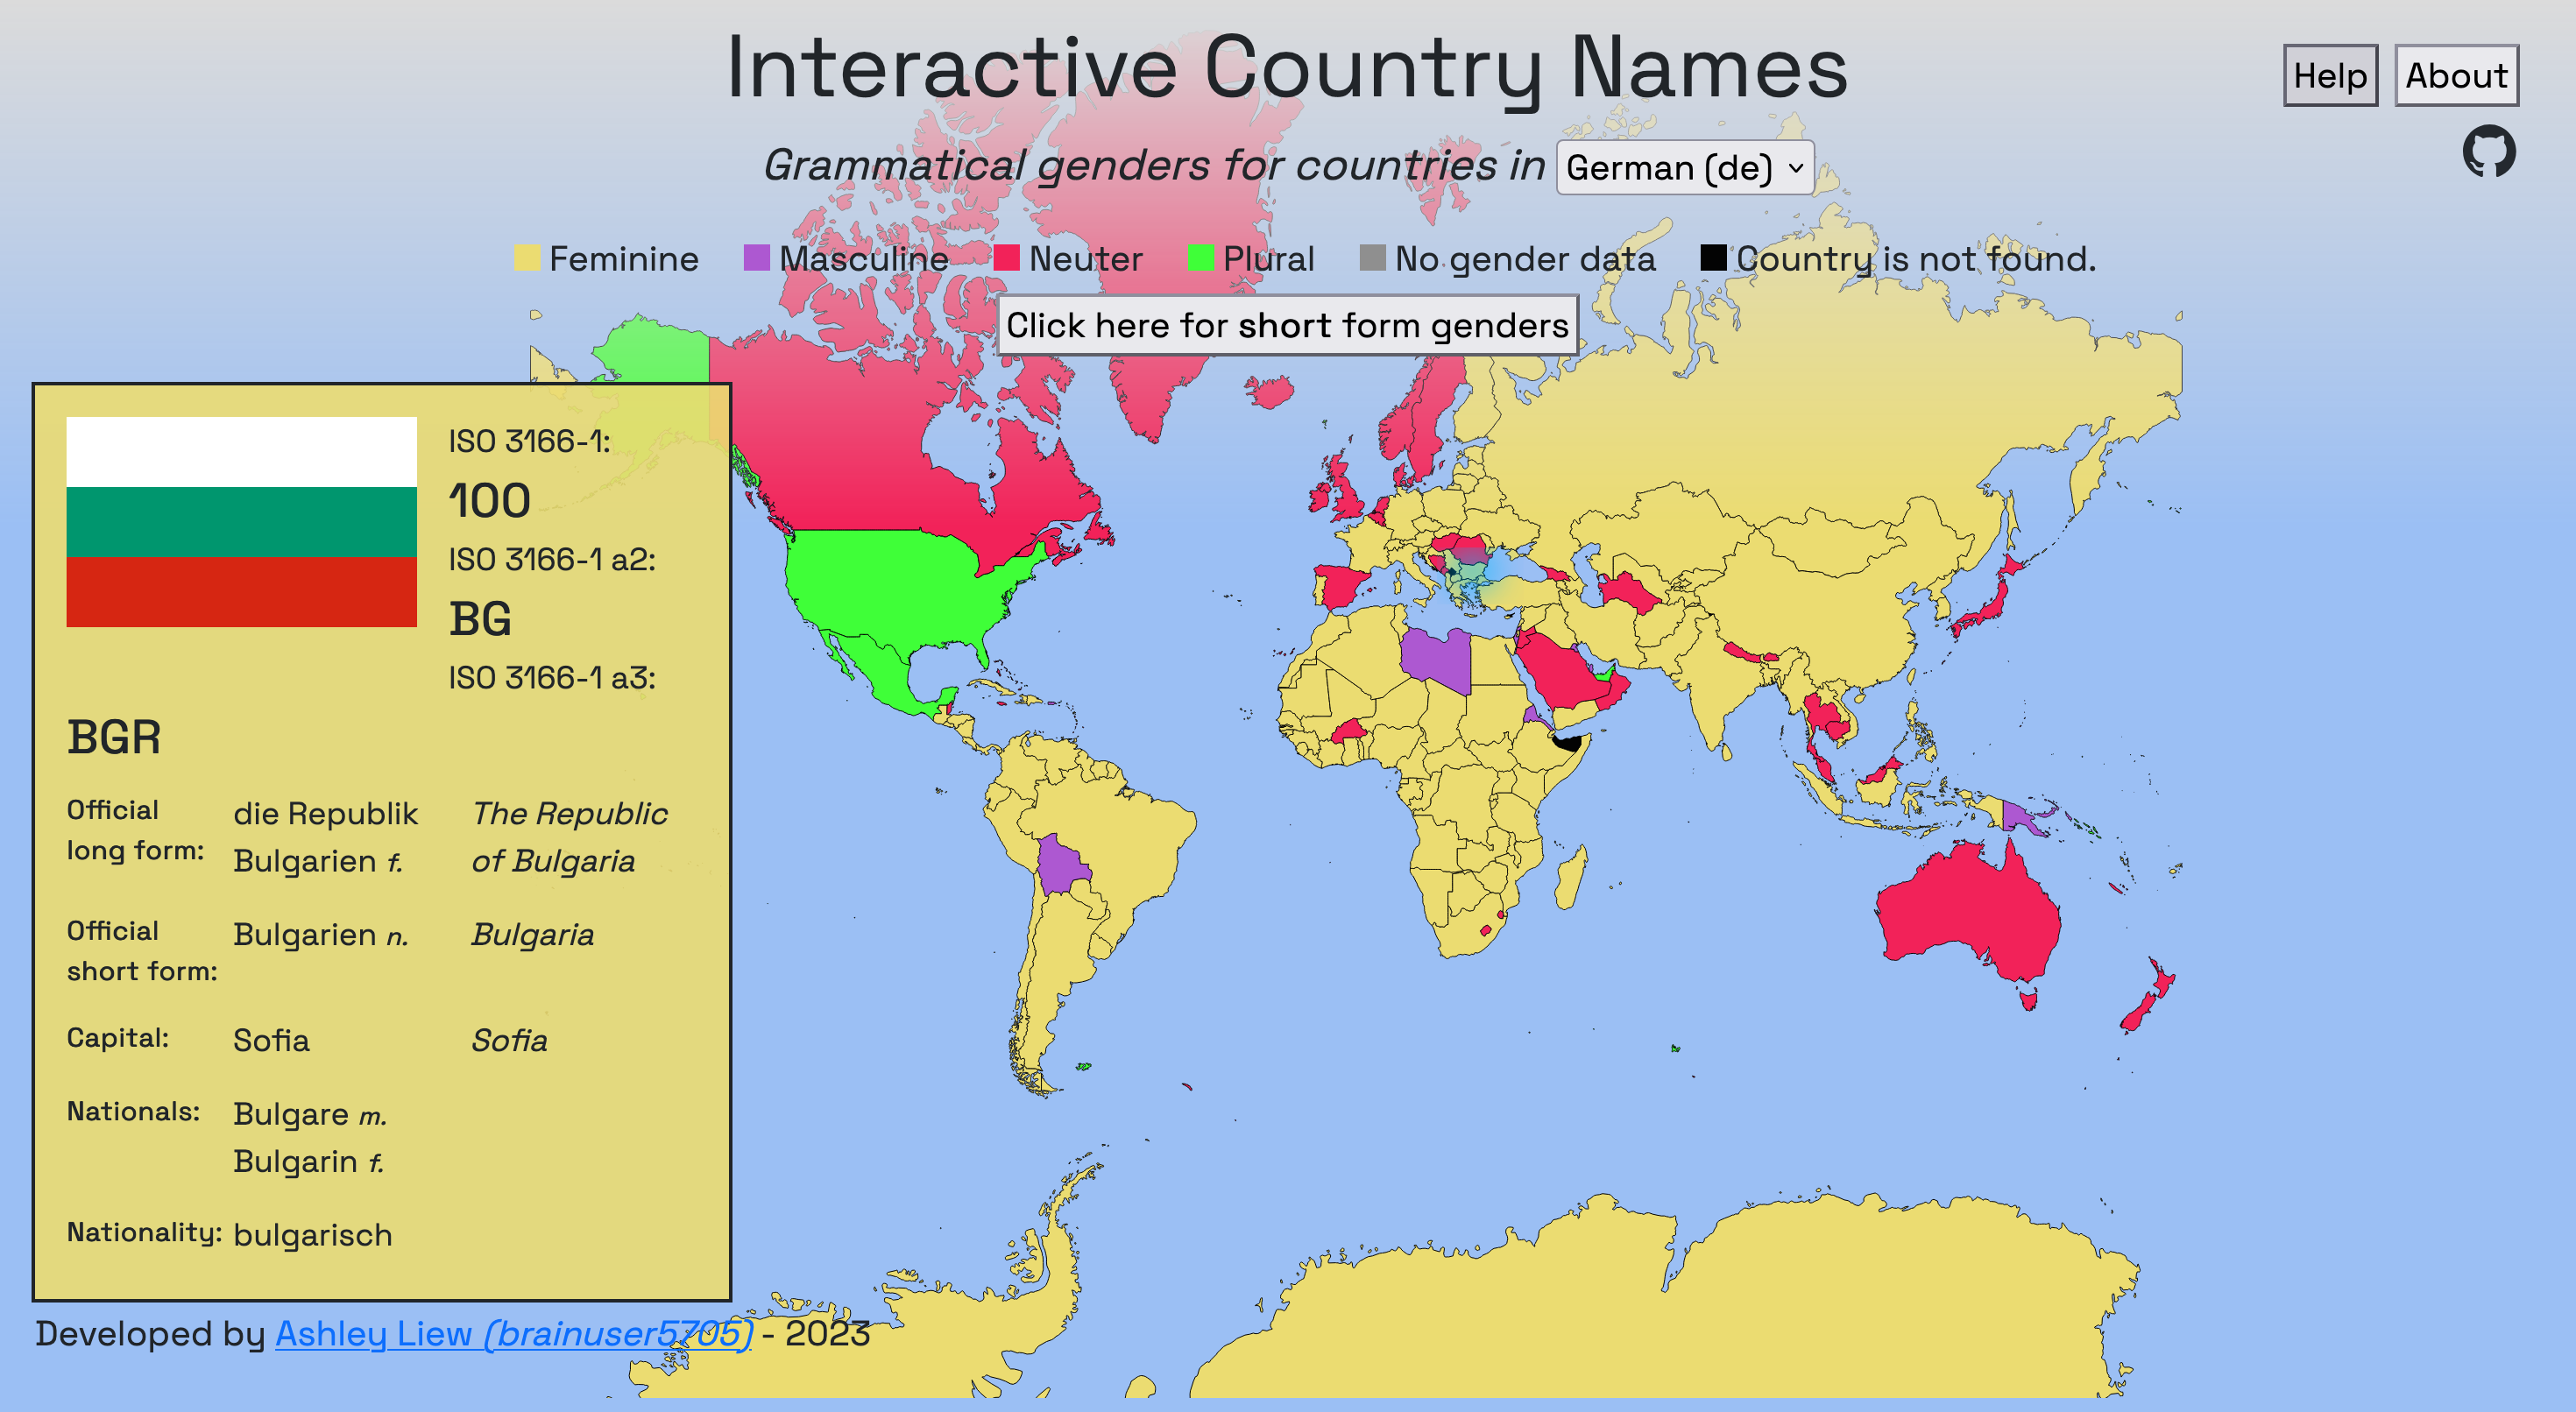This screenshot has width=2576, height=1412.
Task: Click the Help button
Action: (x=2329, y=76)
